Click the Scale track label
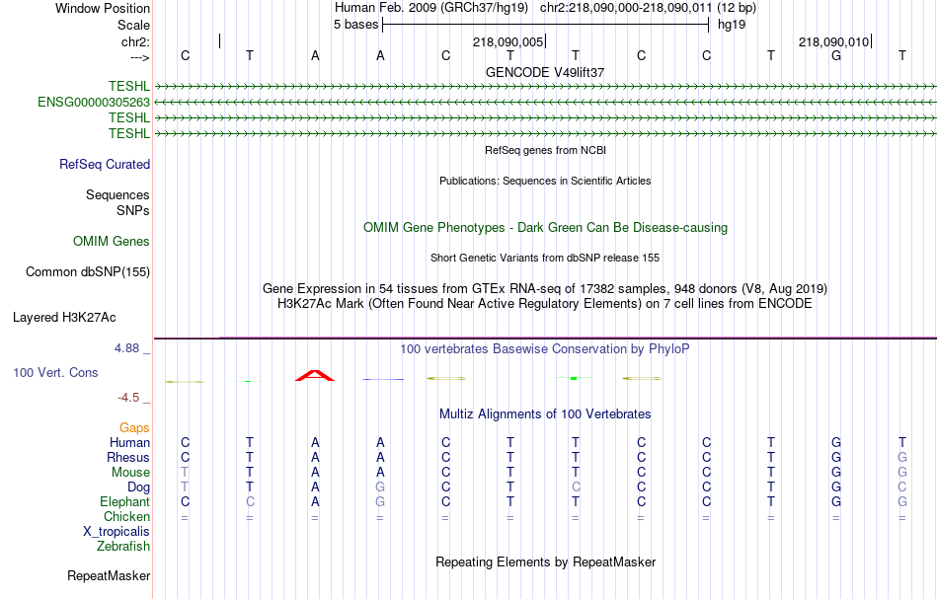 click(133, 25)
